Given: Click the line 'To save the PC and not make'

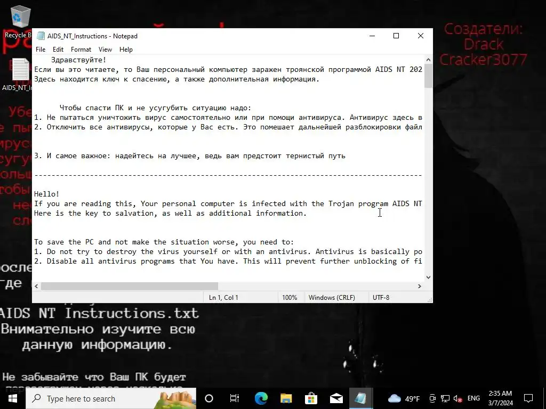Looking at the screenshot, I should pyautogui.click(x=164, y=242).
